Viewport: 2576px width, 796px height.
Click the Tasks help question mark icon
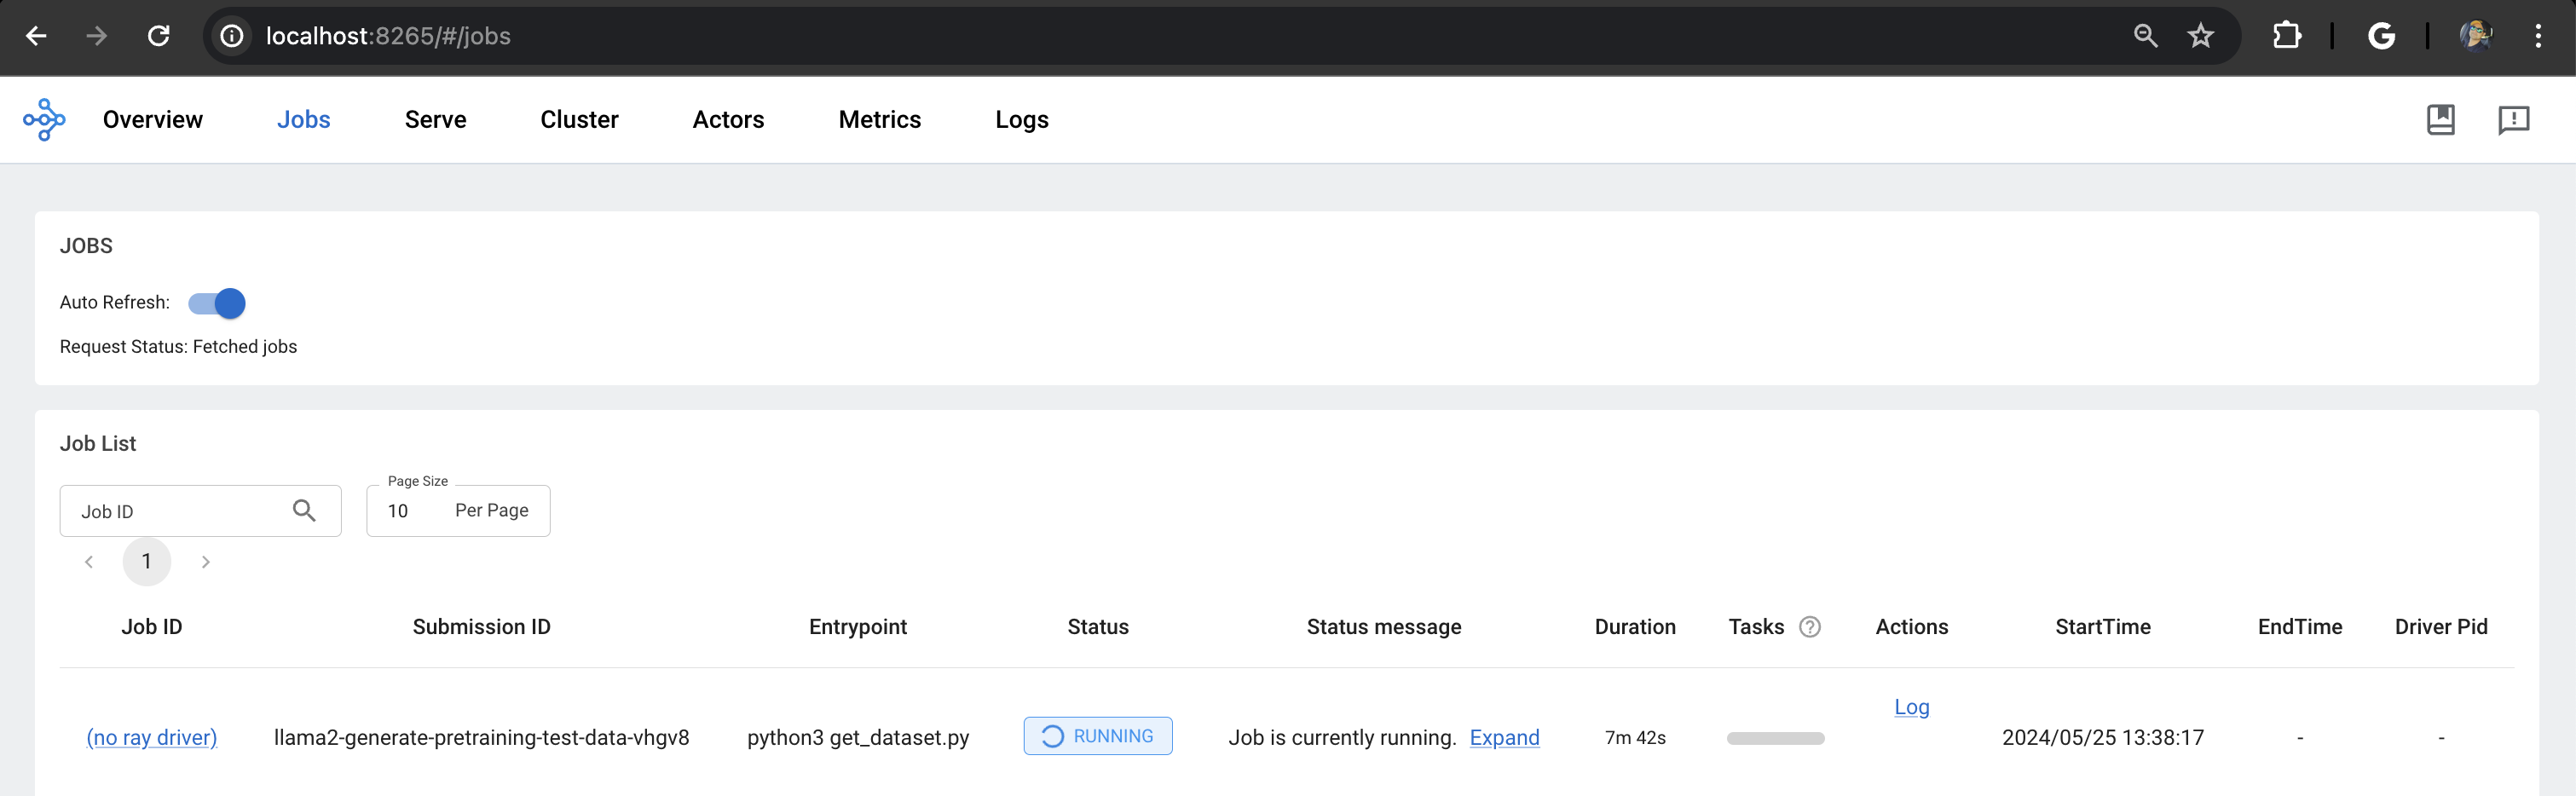tap(1809, 627)
